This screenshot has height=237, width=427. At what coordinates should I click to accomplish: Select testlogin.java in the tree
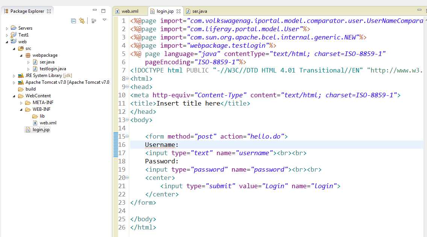53,69
